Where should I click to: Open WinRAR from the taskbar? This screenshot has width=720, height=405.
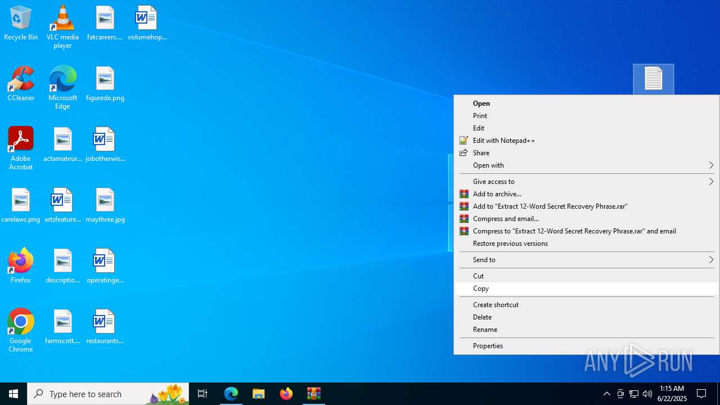click(x=314, y=394)
